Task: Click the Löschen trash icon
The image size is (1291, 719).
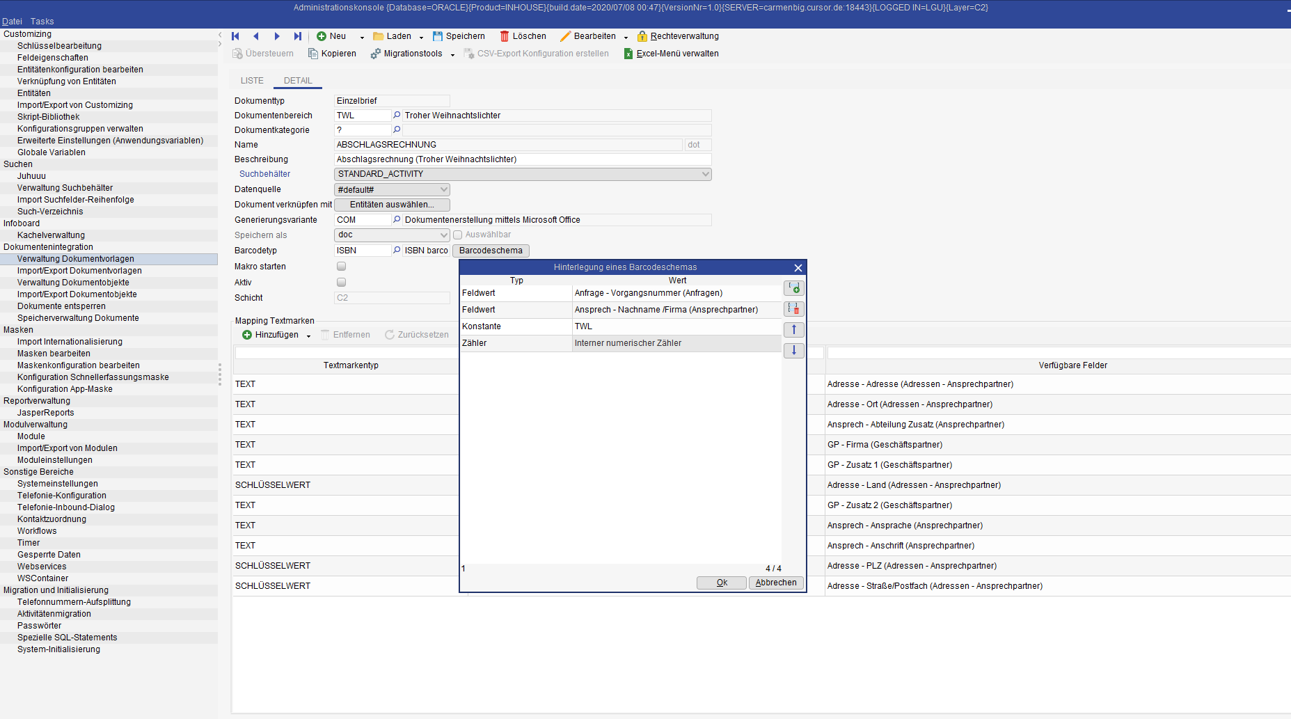Action: [x=505, y=36]
